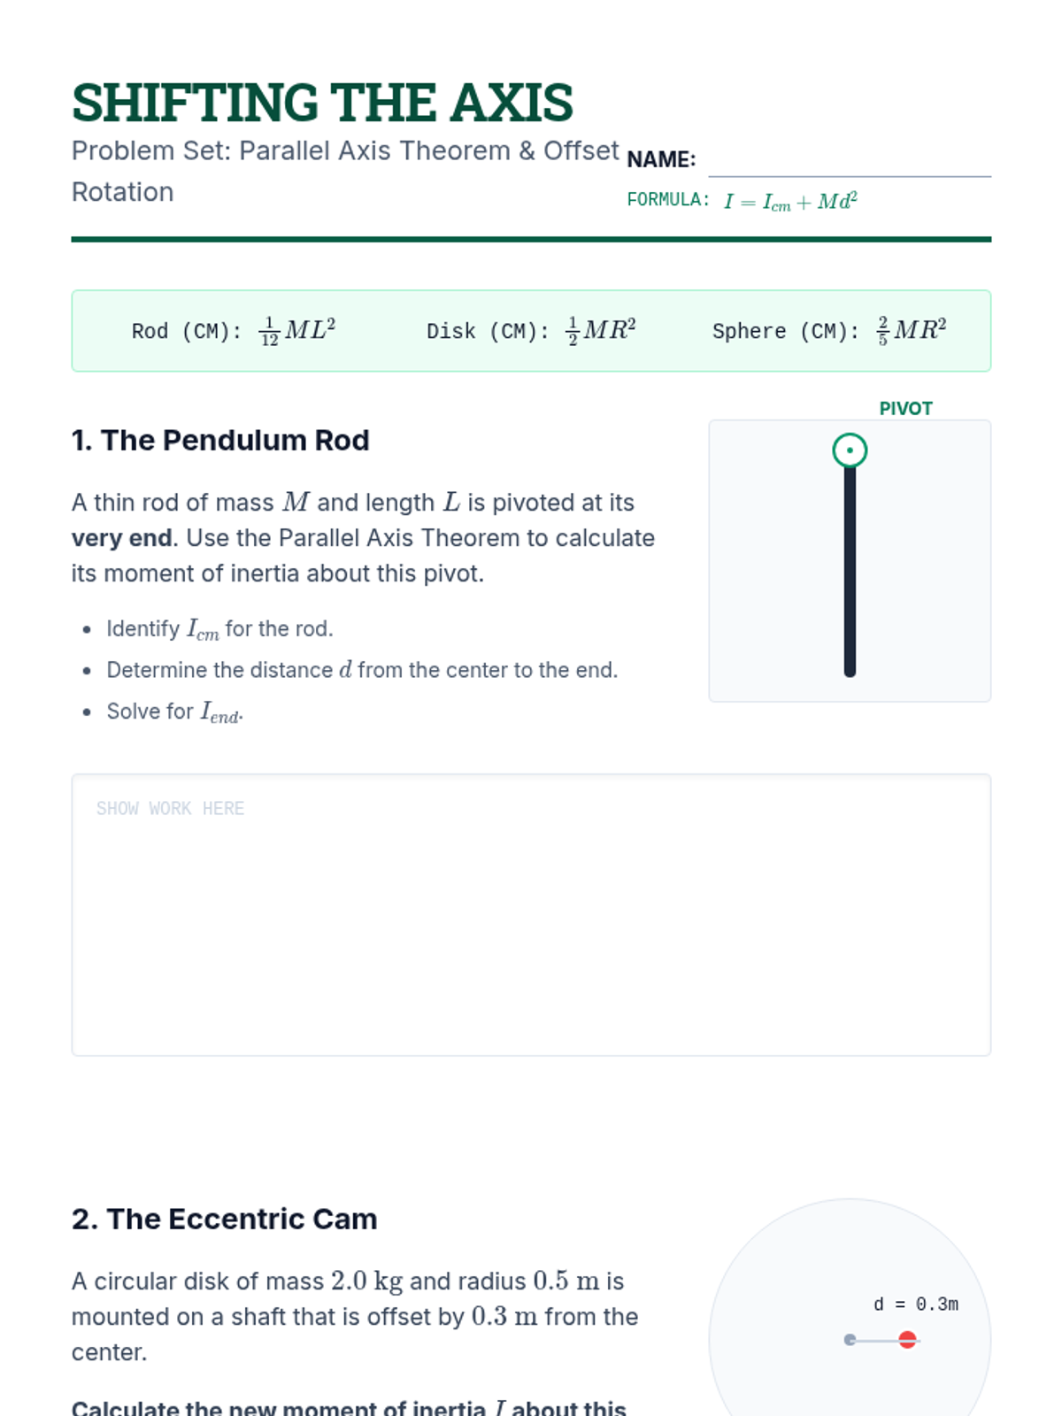Select the heading 1. The Pendulum Rod
Image resolution: width=1062 pixels, height=1416 pixels.
(x=220, y=441)
